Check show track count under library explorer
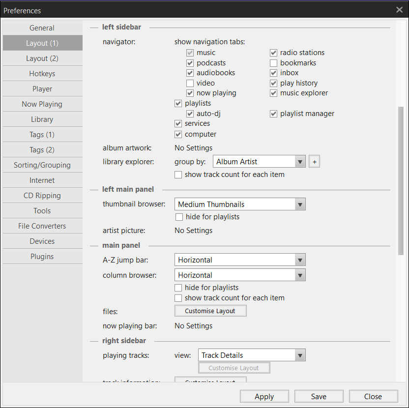 coord(178,175)
